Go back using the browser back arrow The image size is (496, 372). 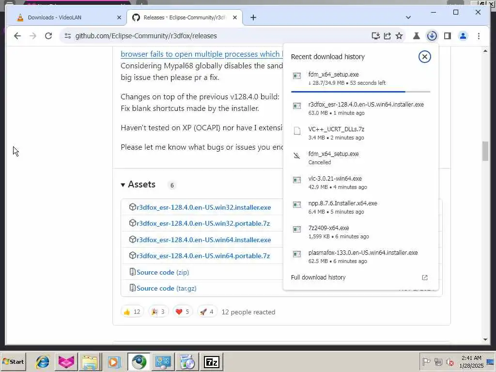(x=17, y=36)
